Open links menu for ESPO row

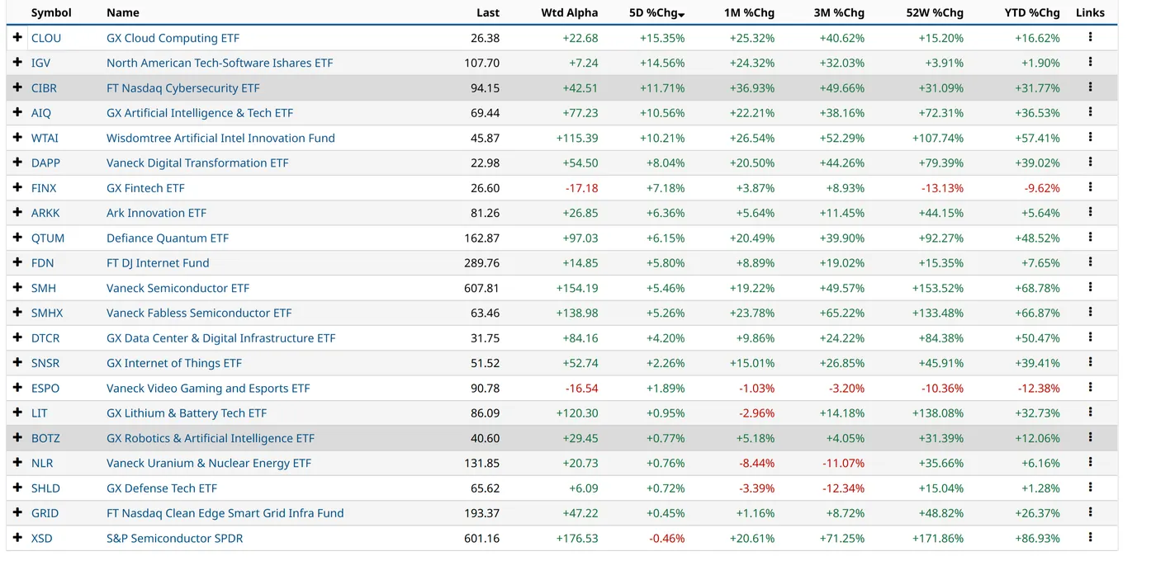click(1090, 387)
